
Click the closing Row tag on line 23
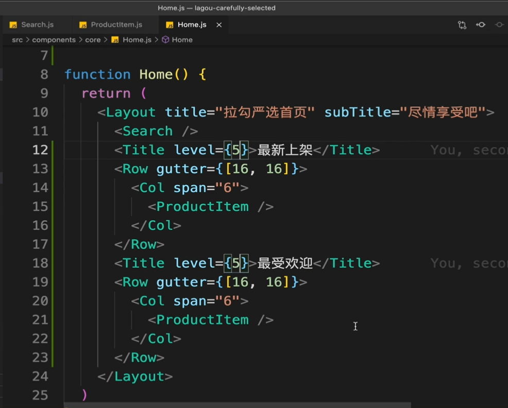click(139, 358)
